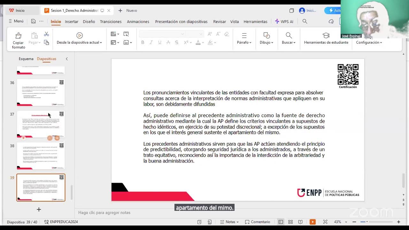Switch to slide sorter view icon
409x230 pixels.
(290, 222)
